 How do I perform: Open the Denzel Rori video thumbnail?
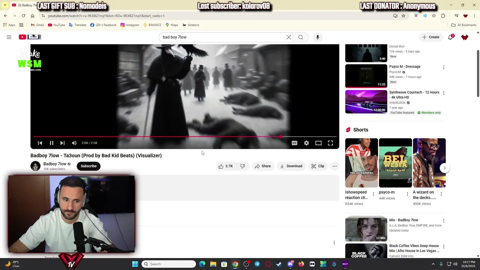pos(366,53)
